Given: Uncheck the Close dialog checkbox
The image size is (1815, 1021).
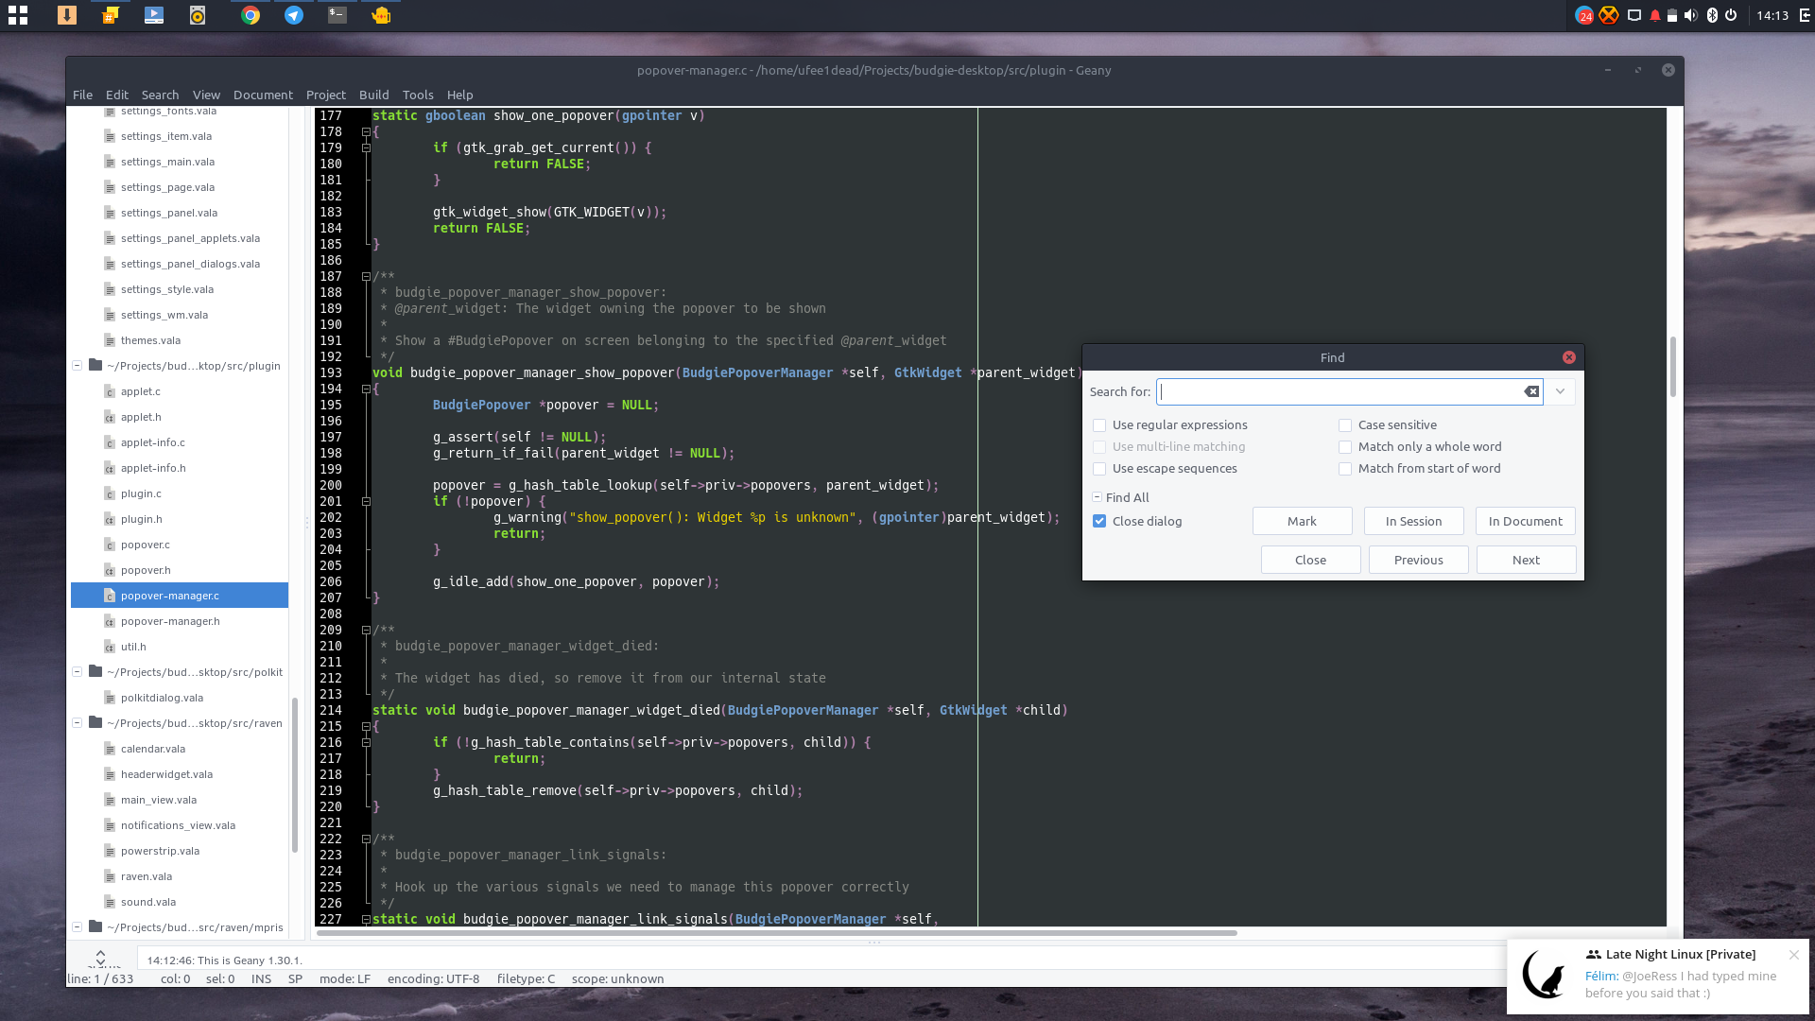Looking at the screenshot, I should click(1099, 521).
